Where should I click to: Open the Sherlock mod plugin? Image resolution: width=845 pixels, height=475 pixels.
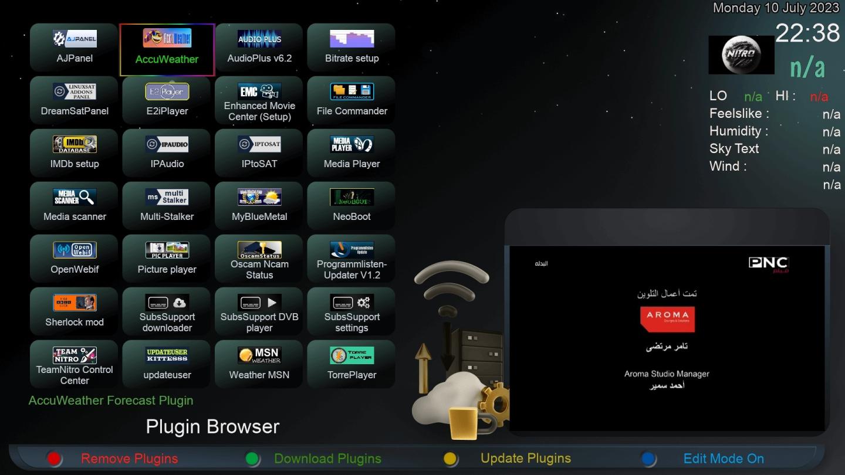point(75,311)
